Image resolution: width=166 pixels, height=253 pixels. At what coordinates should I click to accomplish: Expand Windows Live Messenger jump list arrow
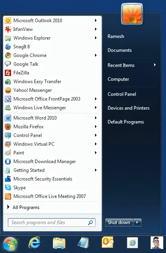96,107
